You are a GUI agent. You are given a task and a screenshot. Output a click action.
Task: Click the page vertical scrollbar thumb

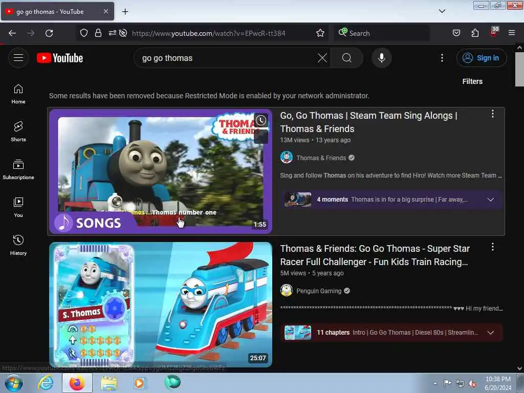click(519, 69)
